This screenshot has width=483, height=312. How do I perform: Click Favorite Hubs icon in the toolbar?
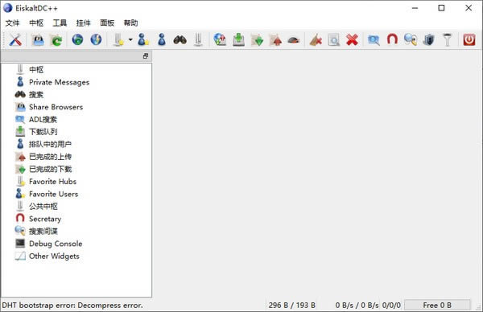coord(118,40)
